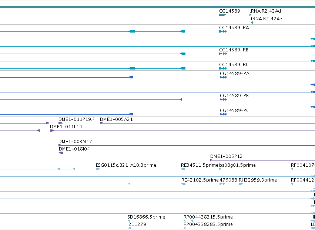Image resolution: width=315 pixels, height=230 pixels.
Task: Click the ESG0115c.B21_A10.3prime label
Action: (x=126, y=165)
